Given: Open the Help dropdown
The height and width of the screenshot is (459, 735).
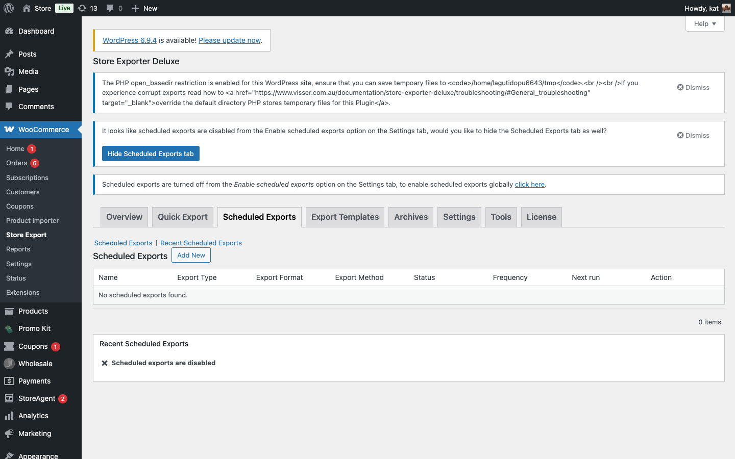Looking at the screenshot, I should pyautogui.click(x=705, y=23).
